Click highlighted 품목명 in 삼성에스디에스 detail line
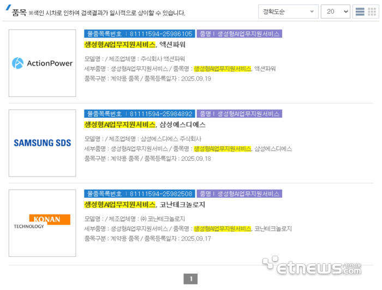382x290 pixels. [223, 149]
